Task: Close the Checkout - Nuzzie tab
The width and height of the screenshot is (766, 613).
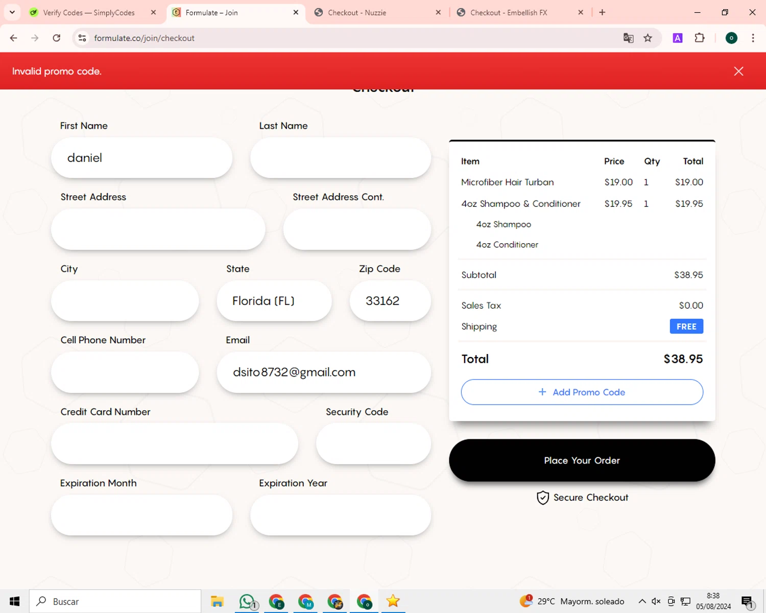Action: click(x=438, y=12)
